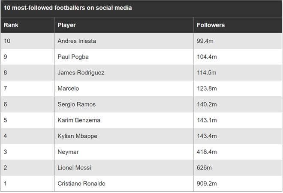Screen dimensions: 283x193
Task: Select Cristiano Ronaldo in the table
Action: coord(81,184)
